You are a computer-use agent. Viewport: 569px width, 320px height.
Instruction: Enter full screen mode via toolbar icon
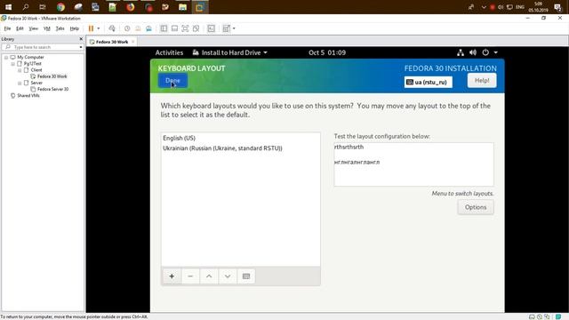tap(185, 28)
